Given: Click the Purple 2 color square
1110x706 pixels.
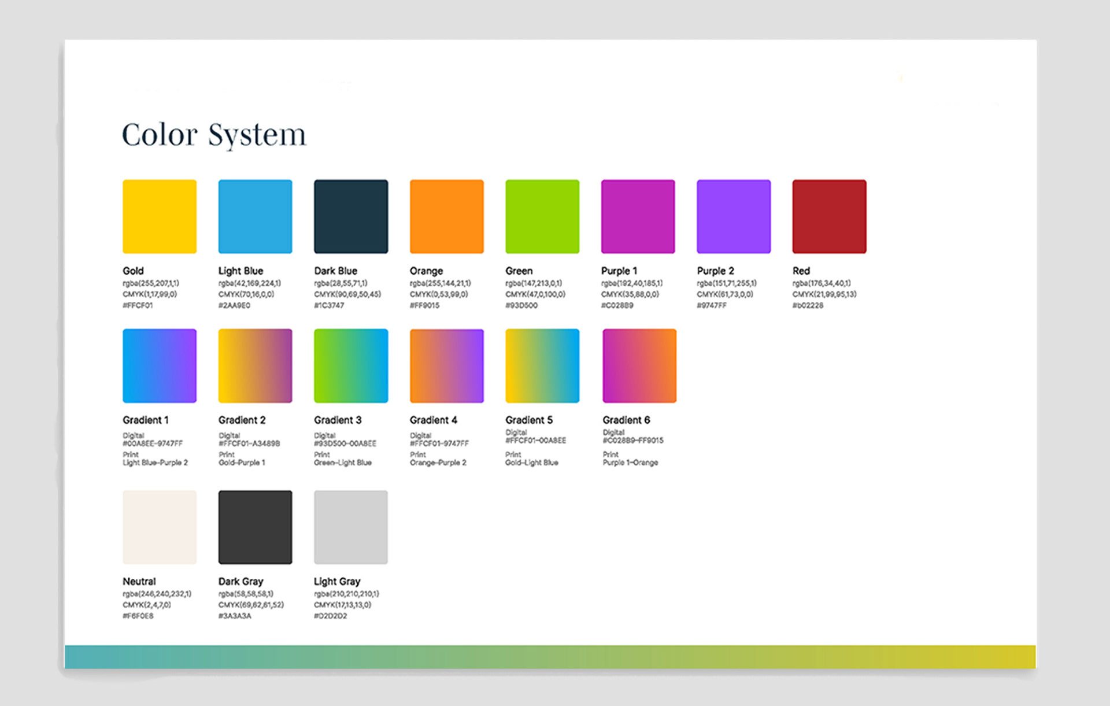Looking at the screenshot, I should pos(734,216).
